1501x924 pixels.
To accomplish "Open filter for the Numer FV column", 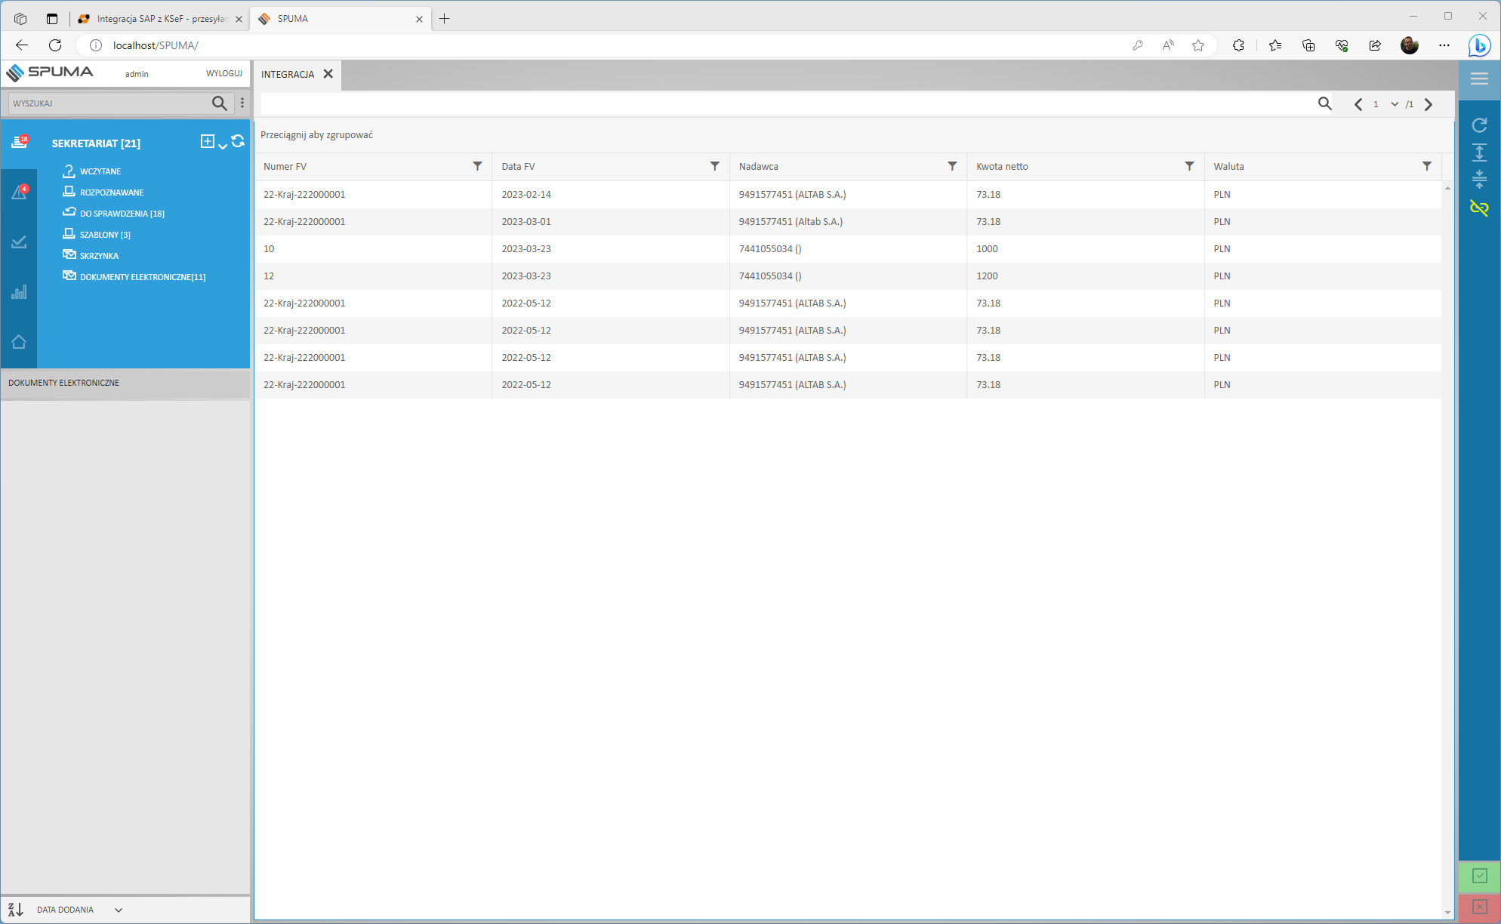I will pyautogui.click(x=477, y=166).
